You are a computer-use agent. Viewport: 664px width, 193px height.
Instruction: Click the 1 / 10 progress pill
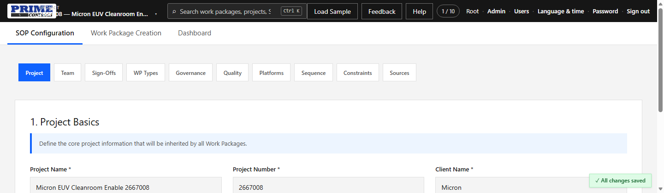(x=448, y=11)
